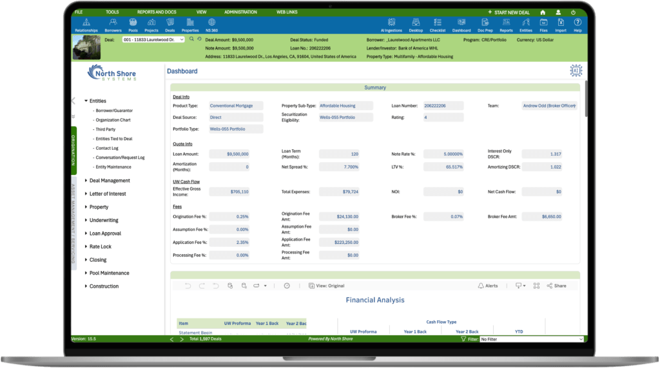Image resolution: width=660 pixels, height=368 pixels.
Task: Click the Product Type field
Action: tap(236, 106)
